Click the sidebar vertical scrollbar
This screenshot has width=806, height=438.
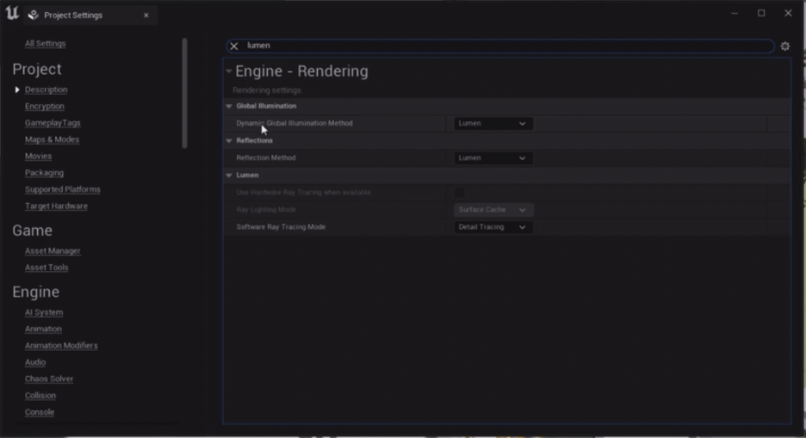pos(184,94)
